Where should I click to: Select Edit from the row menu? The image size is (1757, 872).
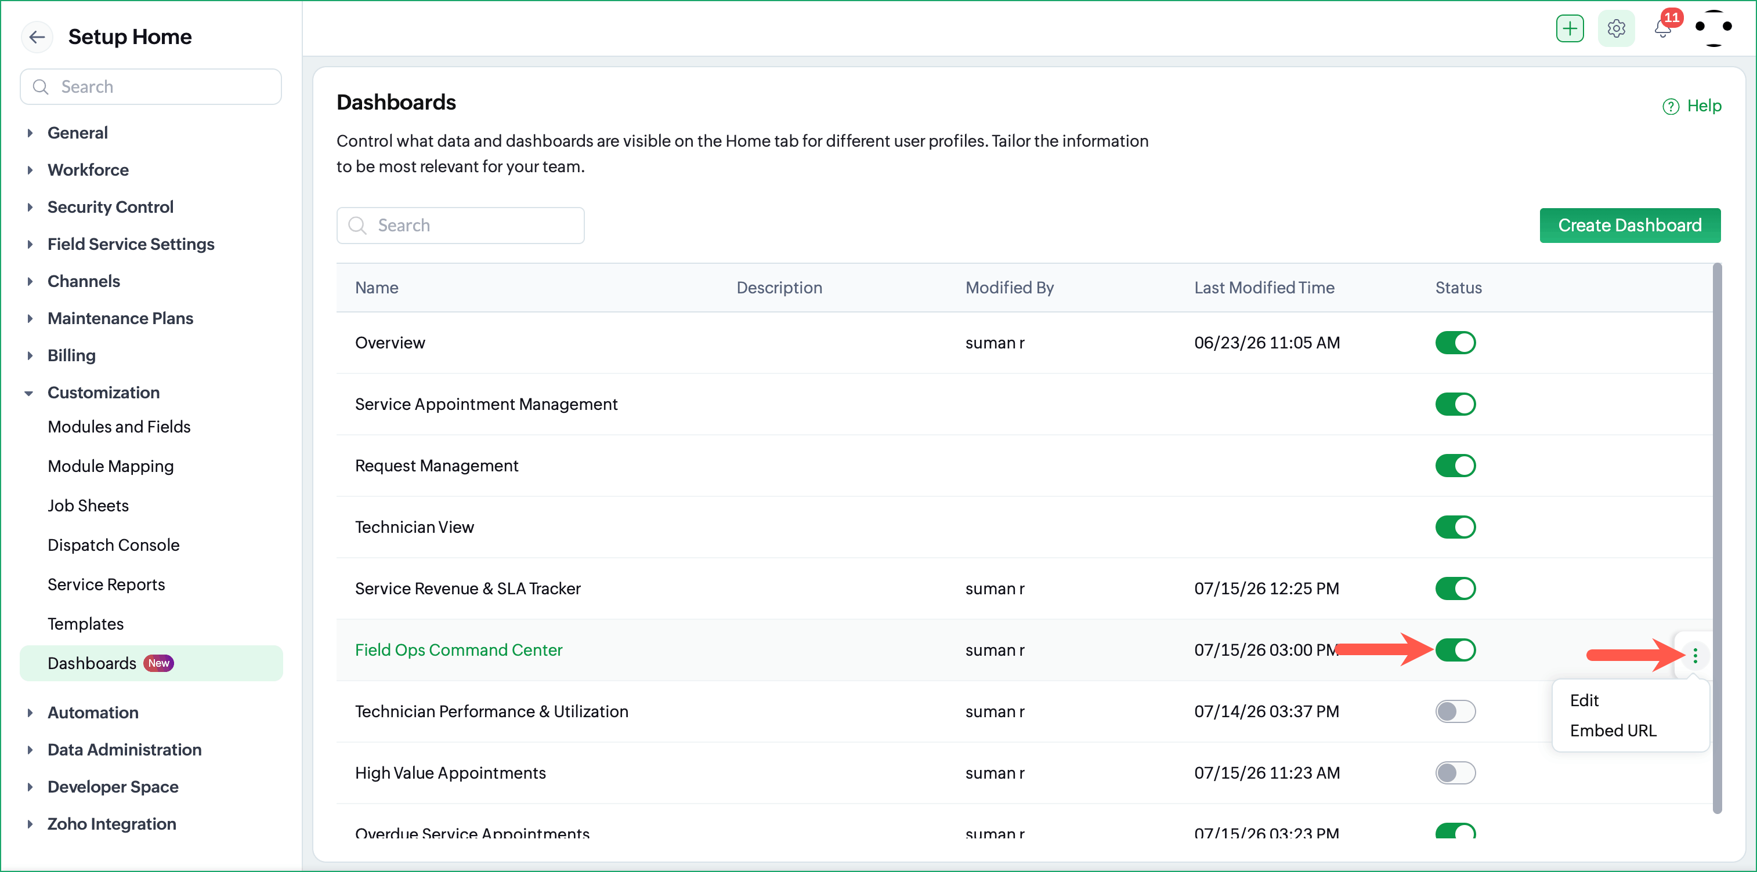1584,700
